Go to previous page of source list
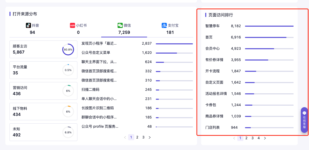 pos(125,137)
